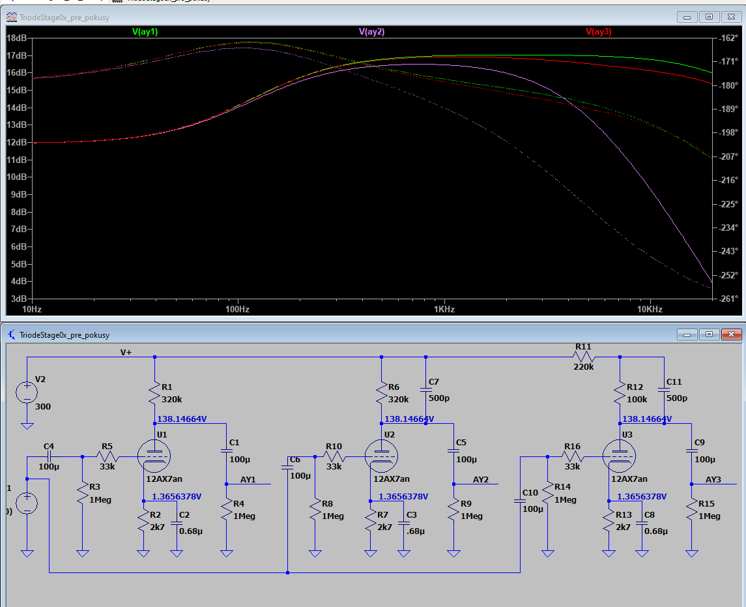Select the green V(ay1) trace label
This screenshot has height=607, width=746.
(145, 31)
